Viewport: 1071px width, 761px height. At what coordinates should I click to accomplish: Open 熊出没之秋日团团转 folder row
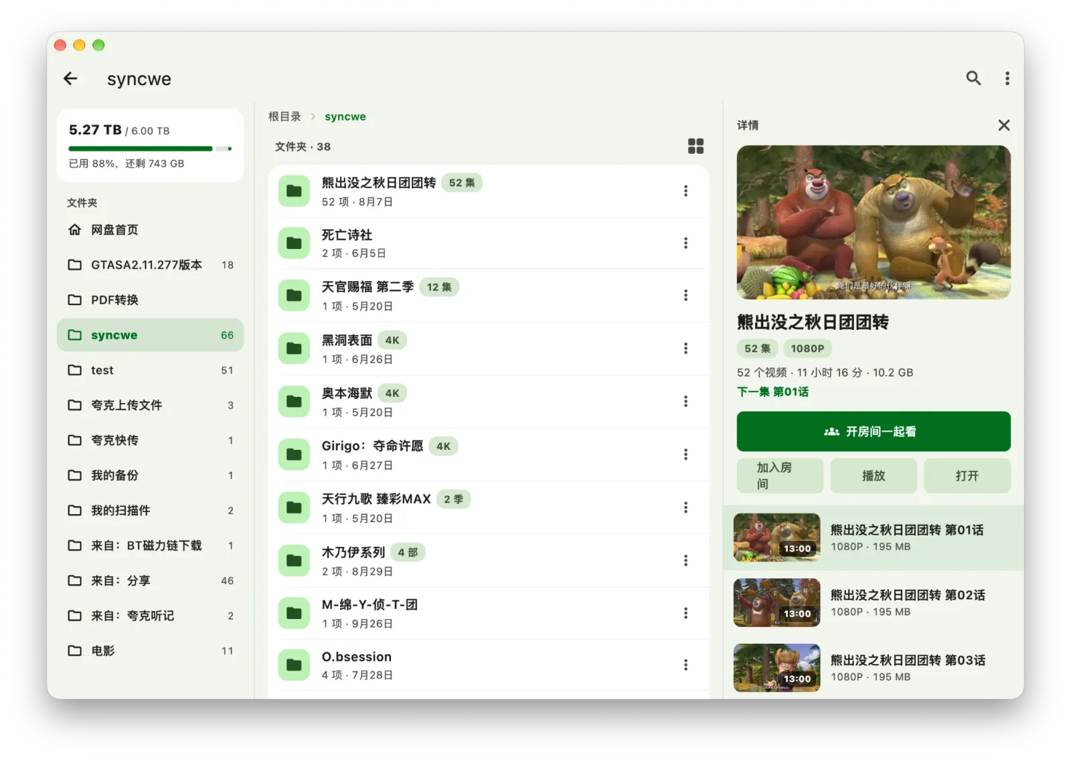(x=489, y=191)
